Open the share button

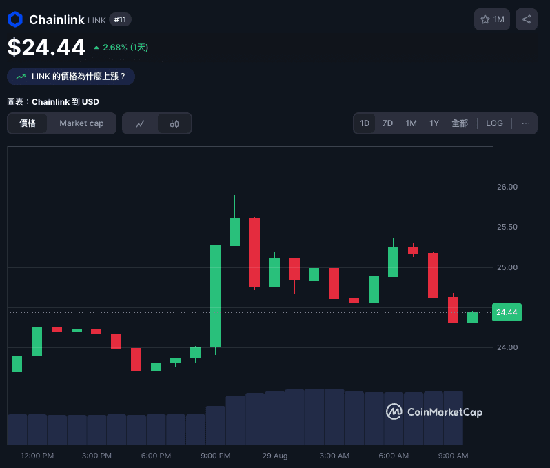(x=526, y=19)
